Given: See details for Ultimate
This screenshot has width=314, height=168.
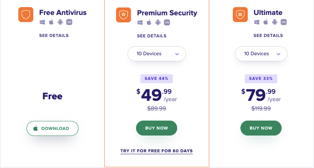Looking at the screenshot, I should (x=268, y=35).
